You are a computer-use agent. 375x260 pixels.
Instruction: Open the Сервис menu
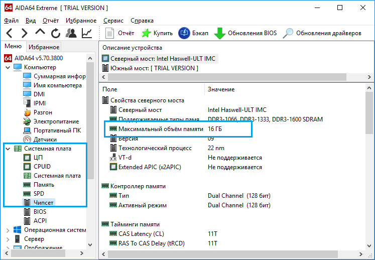pos(113,21)
